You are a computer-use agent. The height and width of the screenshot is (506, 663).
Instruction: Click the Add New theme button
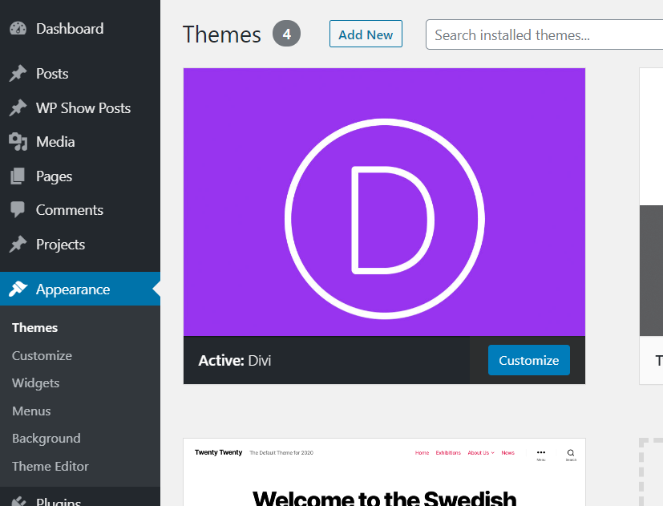(x=366, y=34)
